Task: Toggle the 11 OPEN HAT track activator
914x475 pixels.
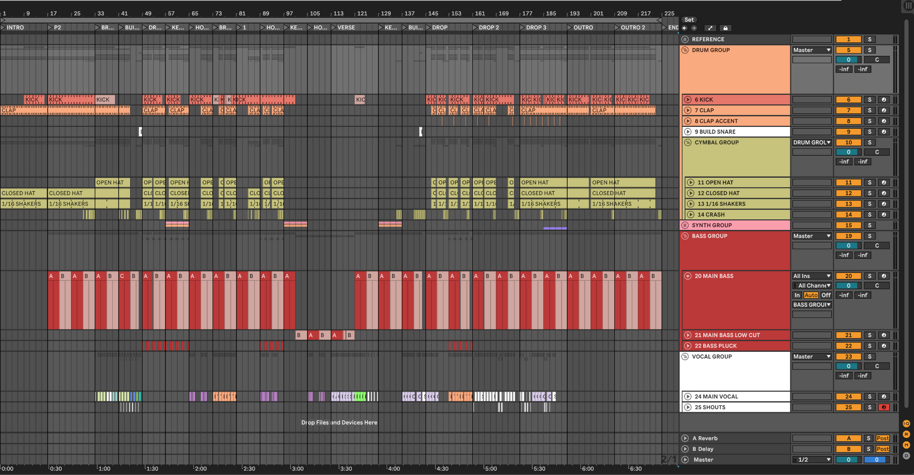Action: point(848,182)
